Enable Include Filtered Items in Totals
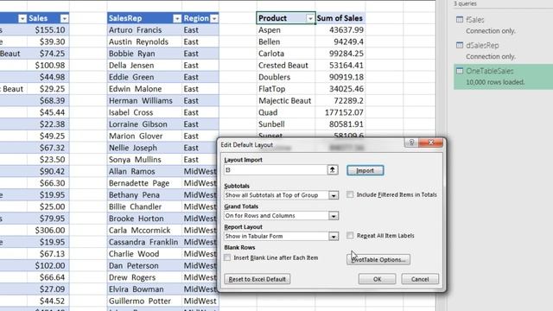 (x=350, y=194)
